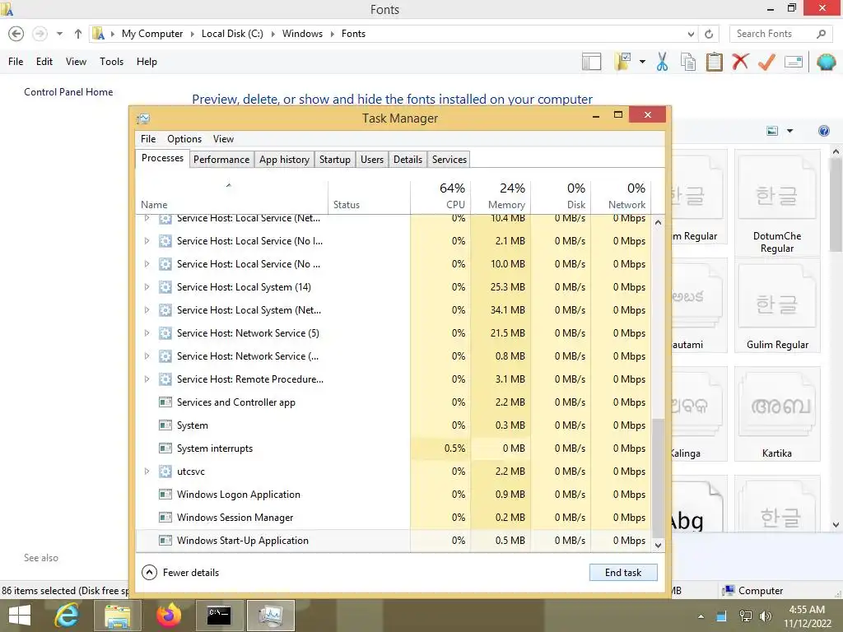Click the Properties icon beside the orange checkmark

coord(794,62)
